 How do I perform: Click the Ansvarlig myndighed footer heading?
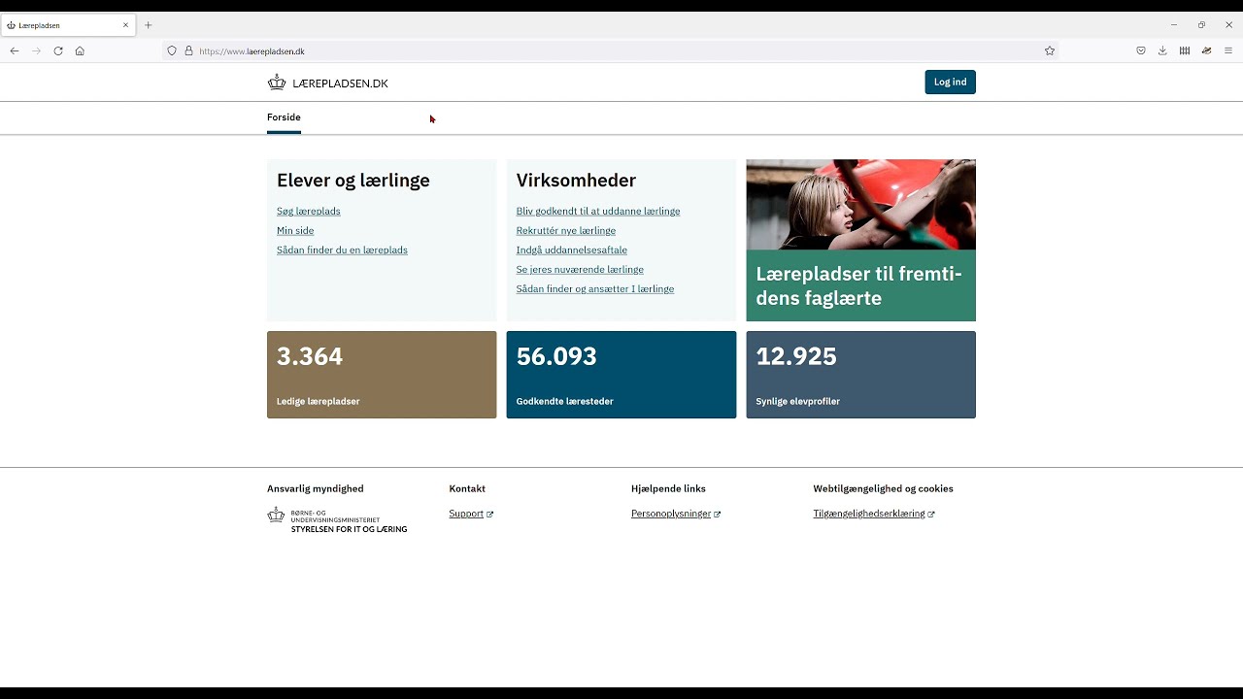tap(316, 488)
